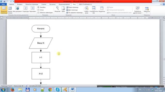
Task: Open Windows Explorer from taskbar
Action: (x=20, y=90)
